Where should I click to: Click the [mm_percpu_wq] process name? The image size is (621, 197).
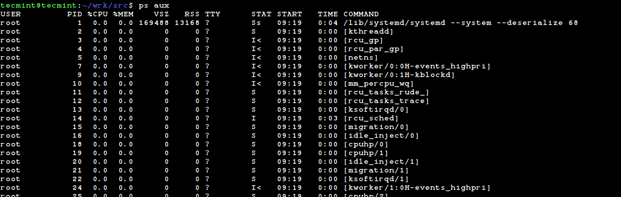coord(379,84)
